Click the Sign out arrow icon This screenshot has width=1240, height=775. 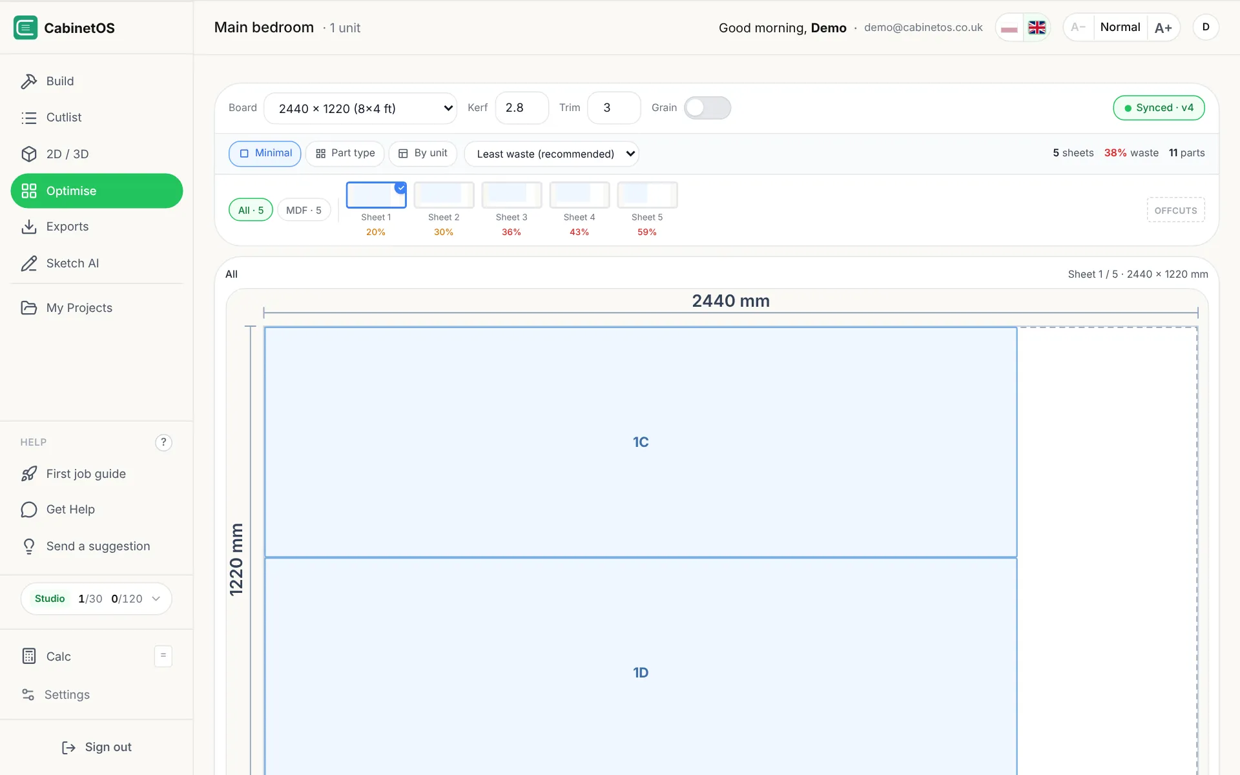(x=68, y=748)
